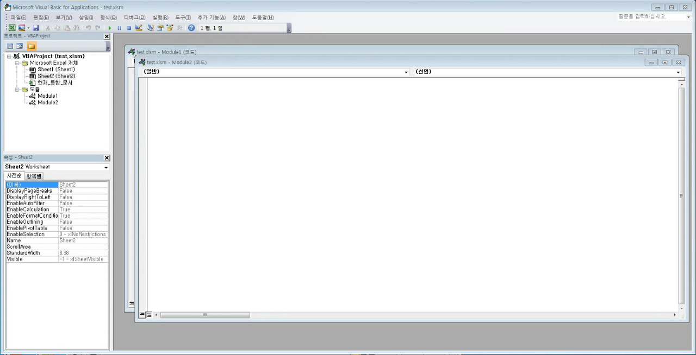Switch to Microsoft Excel view icon
Image resolution: width=696 pixels, height=355 pixels.
pos(12,28)
